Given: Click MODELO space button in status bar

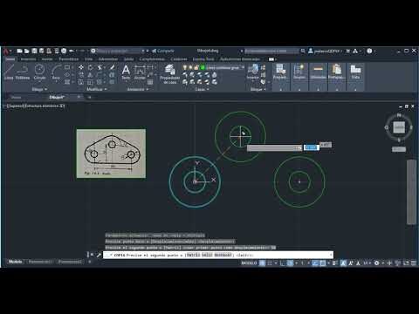Looking at the screenshot, I should point(249,263).
